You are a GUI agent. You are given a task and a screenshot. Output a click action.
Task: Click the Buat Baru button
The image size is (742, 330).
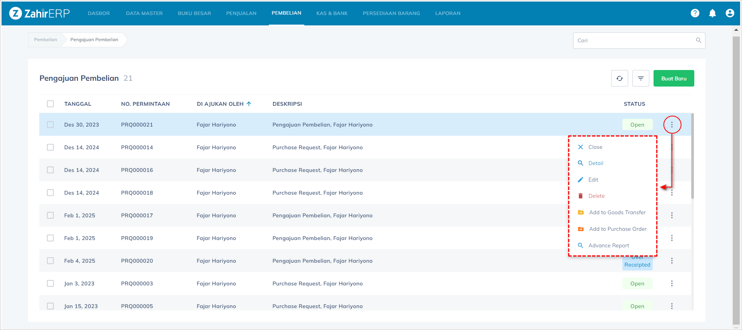tap(674, 78)
